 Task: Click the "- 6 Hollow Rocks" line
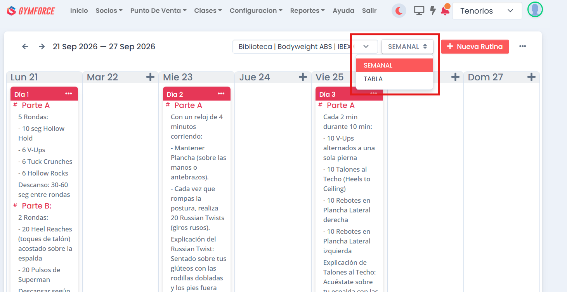[43, 173]
